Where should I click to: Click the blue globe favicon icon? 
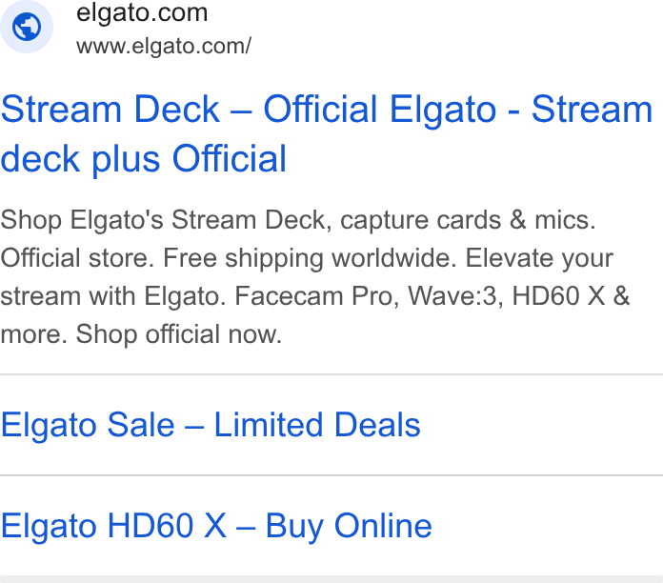point(27,27)
